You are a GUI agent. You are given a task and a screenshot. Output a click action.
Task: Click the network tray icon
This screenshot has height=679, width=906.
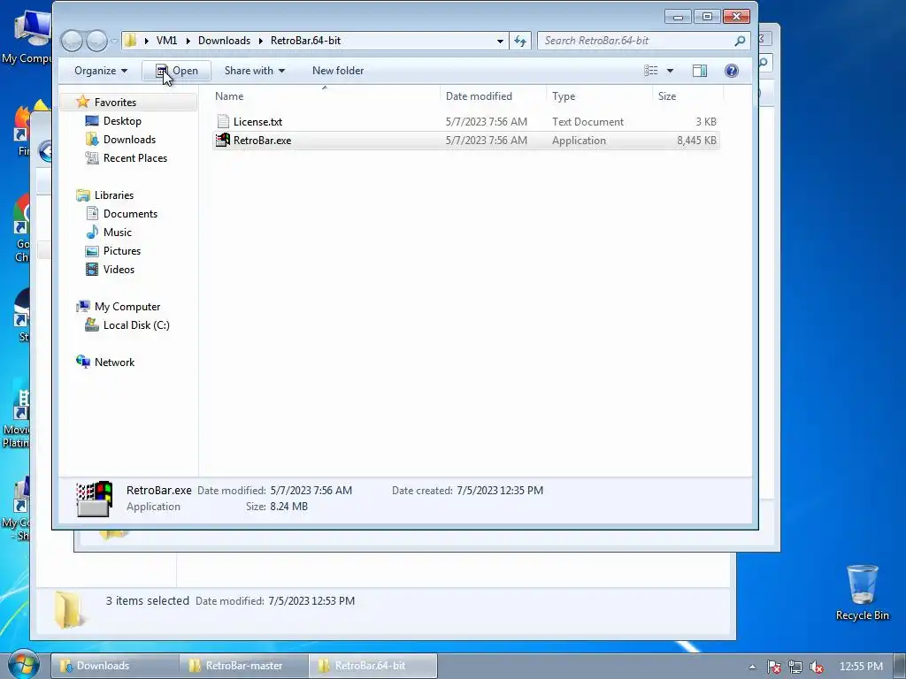coord(795,667)
